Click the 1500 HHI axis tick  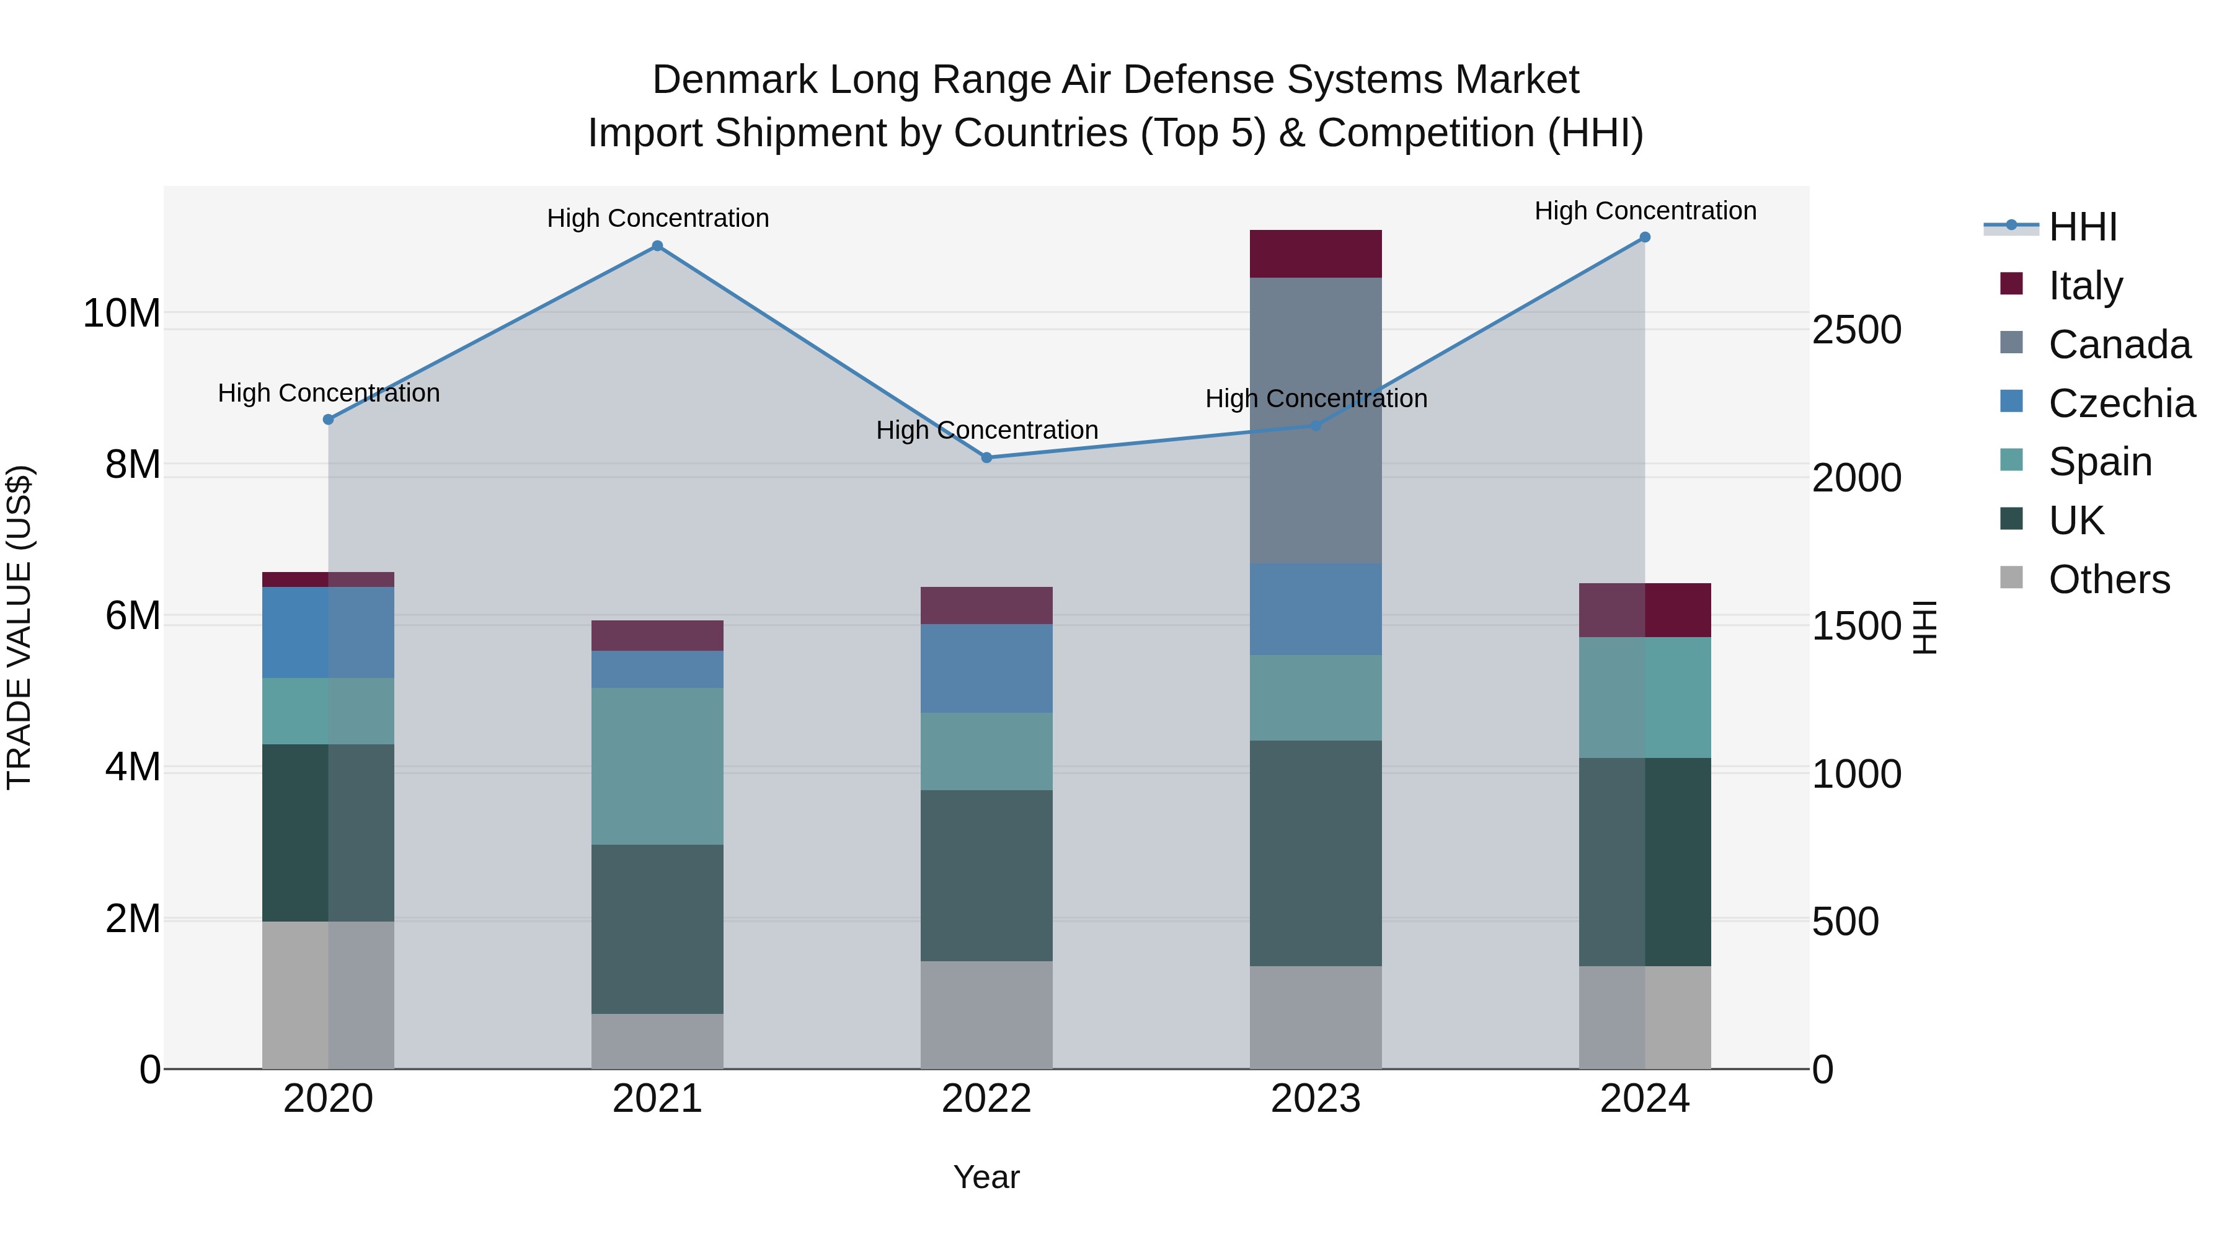point(1857,626)
